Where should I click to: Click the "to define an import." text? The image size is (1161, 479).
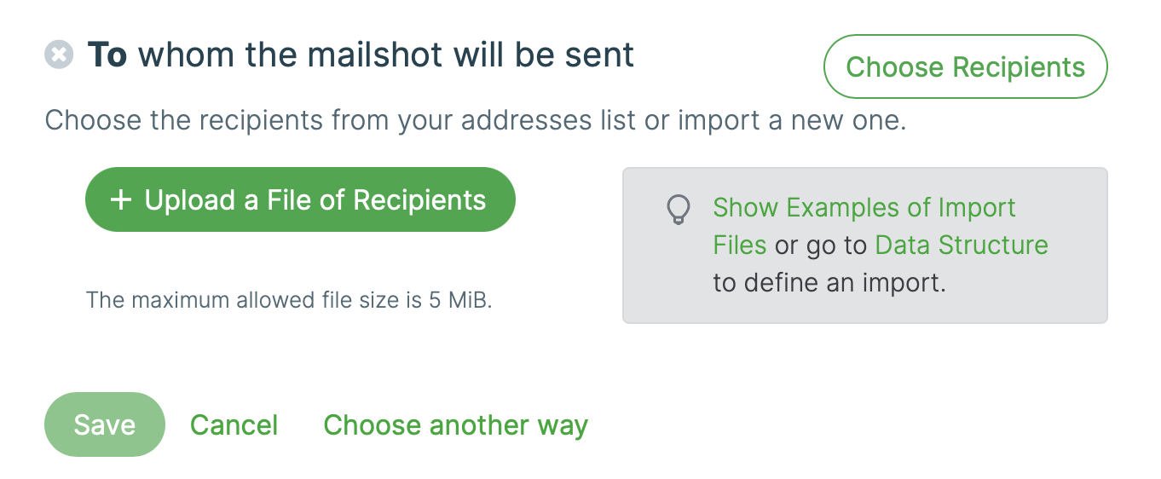click(829, 283)
